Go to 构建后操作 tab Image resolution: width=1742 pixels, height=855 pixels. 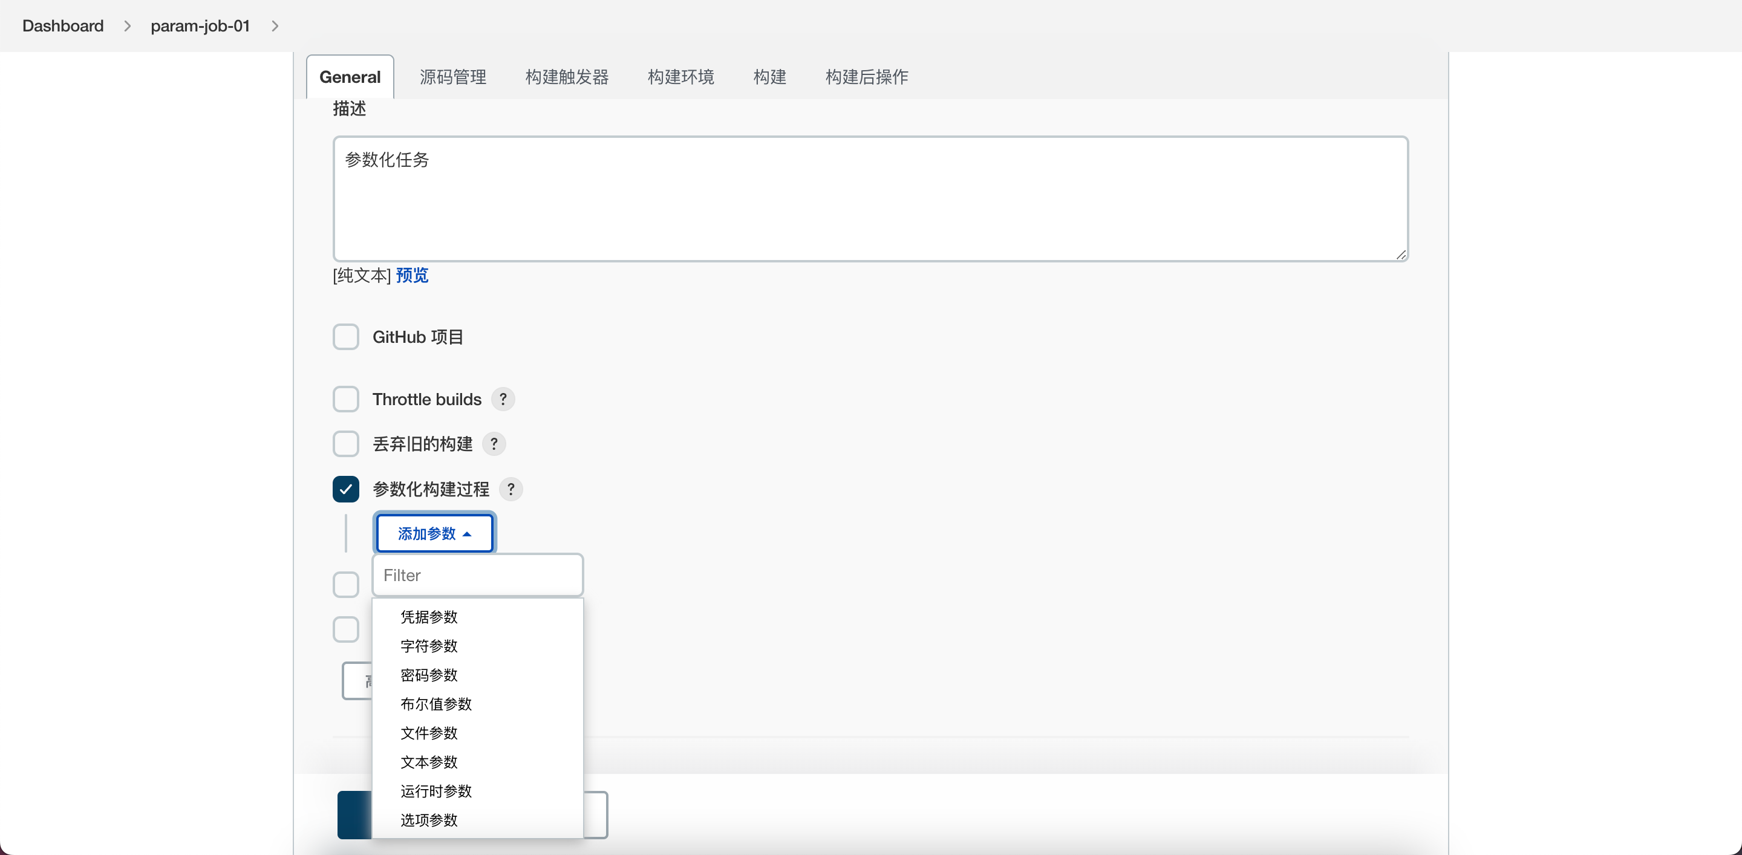click(866, 77)
